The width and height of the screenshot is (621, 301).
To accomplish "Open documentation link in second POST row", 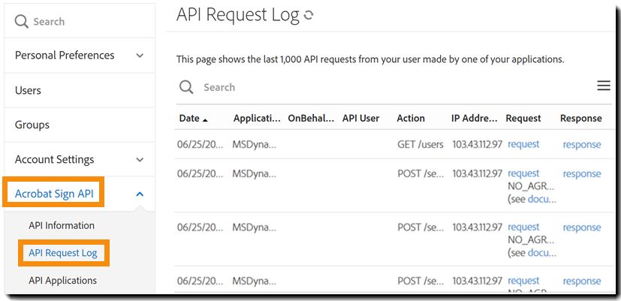I will (x=542, y=253).
